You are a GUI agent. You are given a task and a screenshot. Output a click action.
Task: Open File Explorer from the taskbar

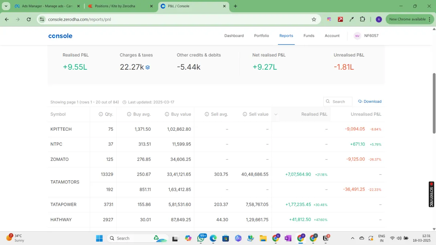tap(263, 238)
